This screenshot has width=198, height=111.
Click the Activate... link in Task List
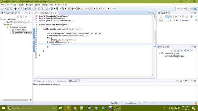click(x=186, y=20)
